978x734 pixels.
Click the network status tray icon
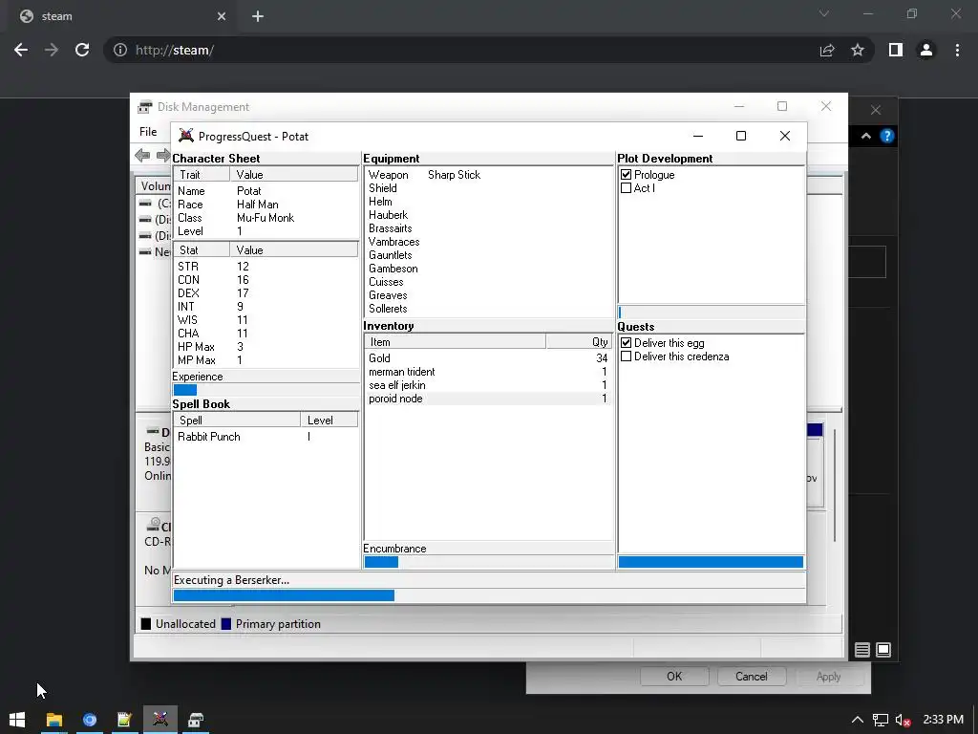point(880,721)
